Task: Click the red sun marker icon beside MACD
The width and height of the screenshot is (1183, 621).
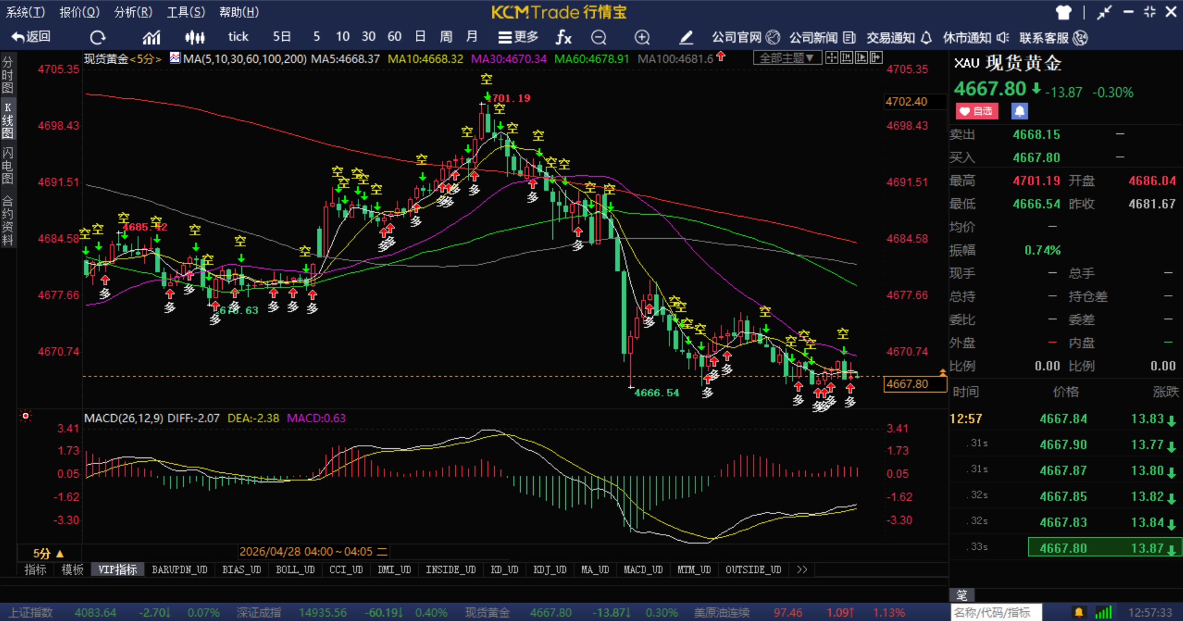Action: click(x=25, y=416)
